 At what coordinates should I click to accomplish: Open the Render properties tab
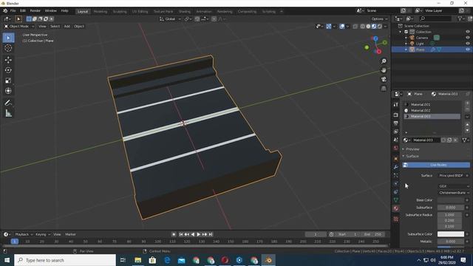(x=396, y=115)
